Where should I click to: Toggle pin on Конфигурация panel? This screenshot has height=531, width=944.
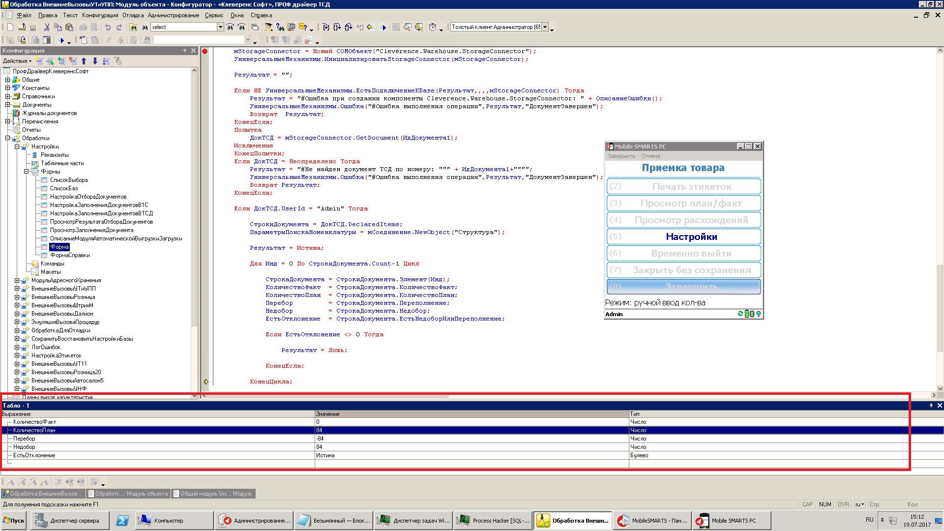pyautogui.click(x=185, y=51)
